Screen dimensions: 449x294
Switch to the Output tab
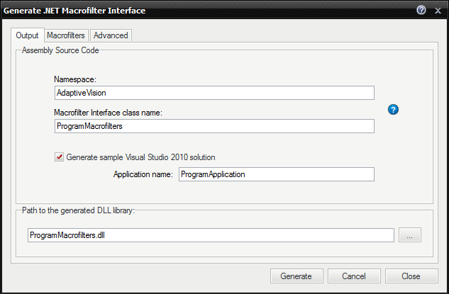[27, 35]
